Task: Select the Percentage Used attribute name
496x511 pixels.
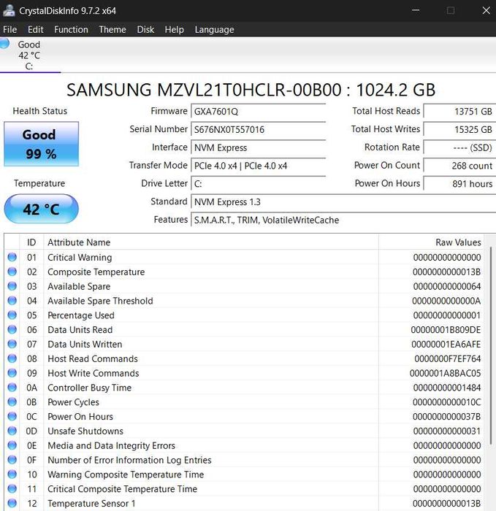Action: (81, 315)
